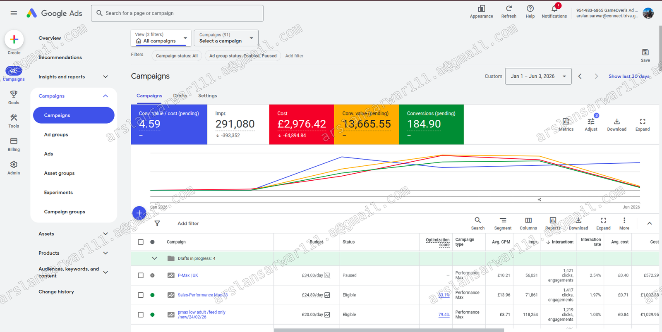Open Billing in the left rail

(14, 145)
